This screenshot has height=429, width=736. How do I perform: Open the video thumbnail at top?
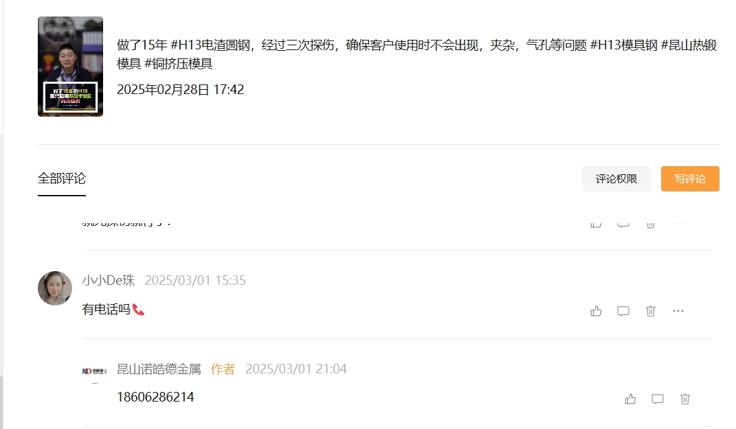[x=70, y=67]
